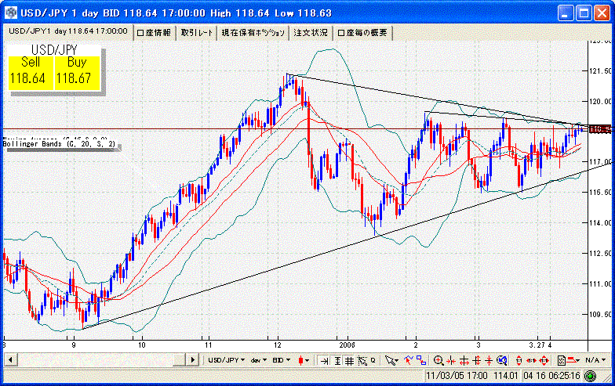The height and width of the screenshot is (386, 615).
Task: Open the N/A dropdown
Action: coord(595,360)
